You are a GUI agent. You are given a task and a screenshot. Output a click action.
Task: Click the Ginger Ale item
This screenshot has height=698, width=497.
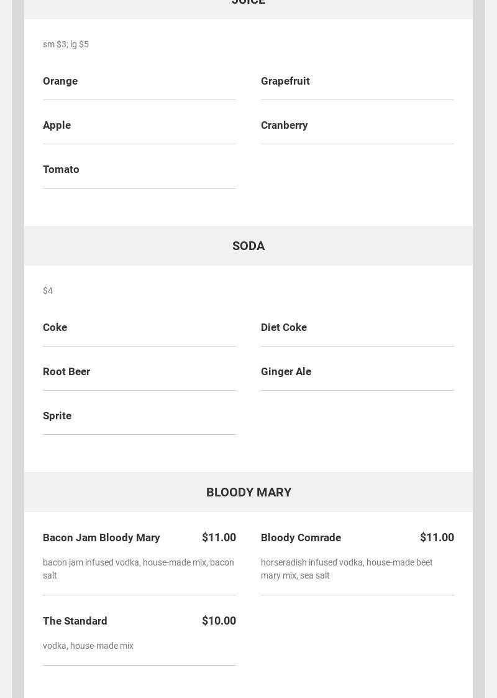286,371
